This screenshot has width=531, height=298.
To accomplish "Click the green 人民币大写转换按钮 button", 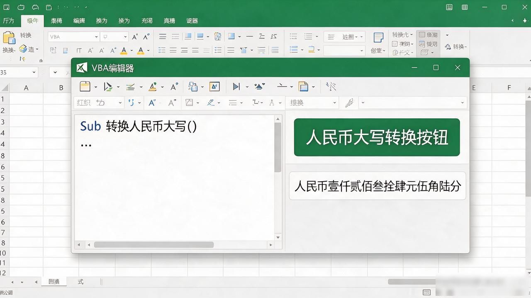I will point(377,137).
